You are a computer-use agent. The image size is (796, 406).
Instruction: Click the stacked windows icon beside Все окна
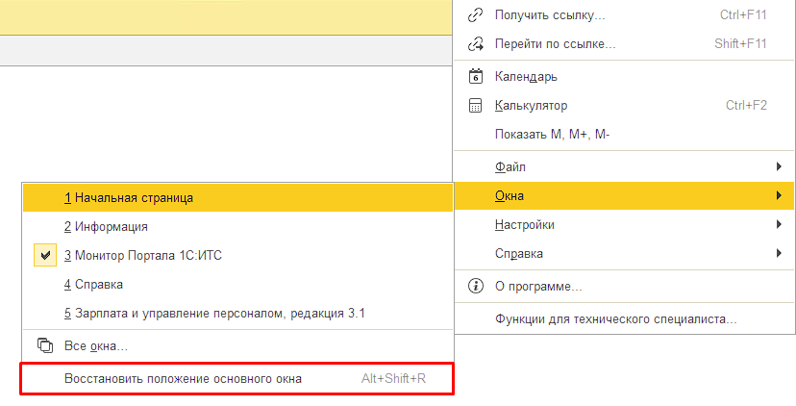coord(45,346)
